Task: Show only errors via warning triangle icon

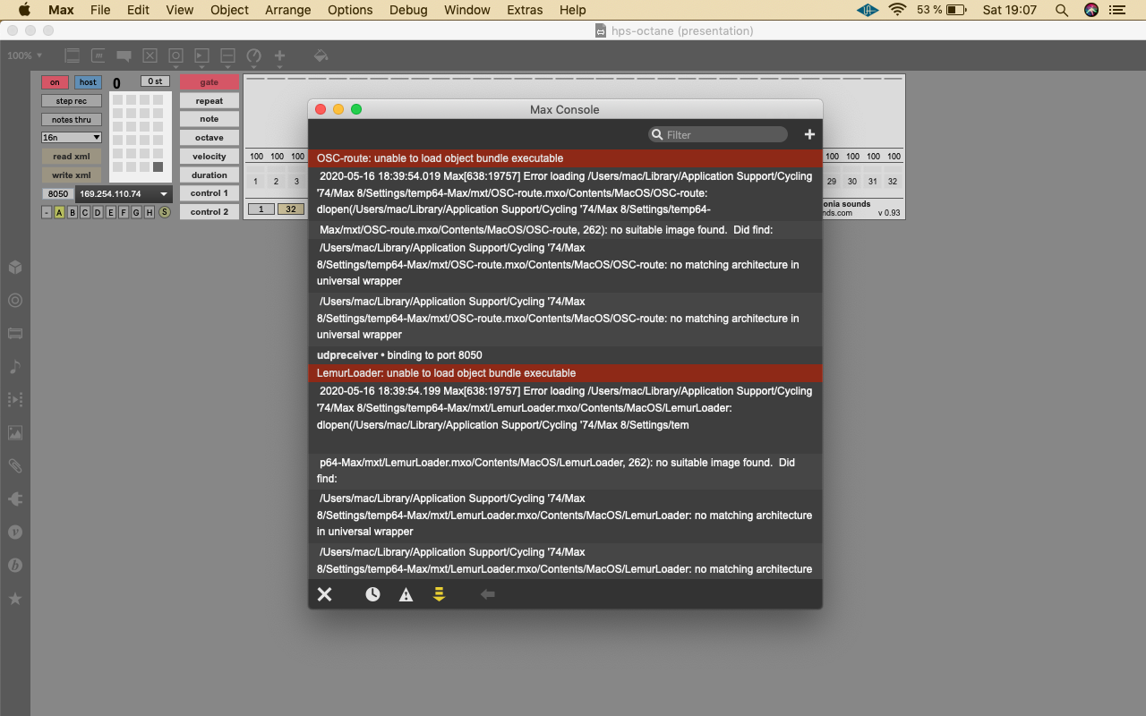Action: 406,594
